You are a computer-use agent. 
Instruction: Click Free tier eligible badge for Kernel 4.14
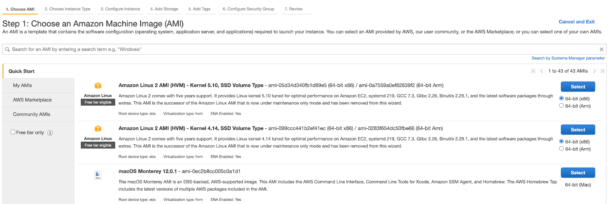(98, 145)
